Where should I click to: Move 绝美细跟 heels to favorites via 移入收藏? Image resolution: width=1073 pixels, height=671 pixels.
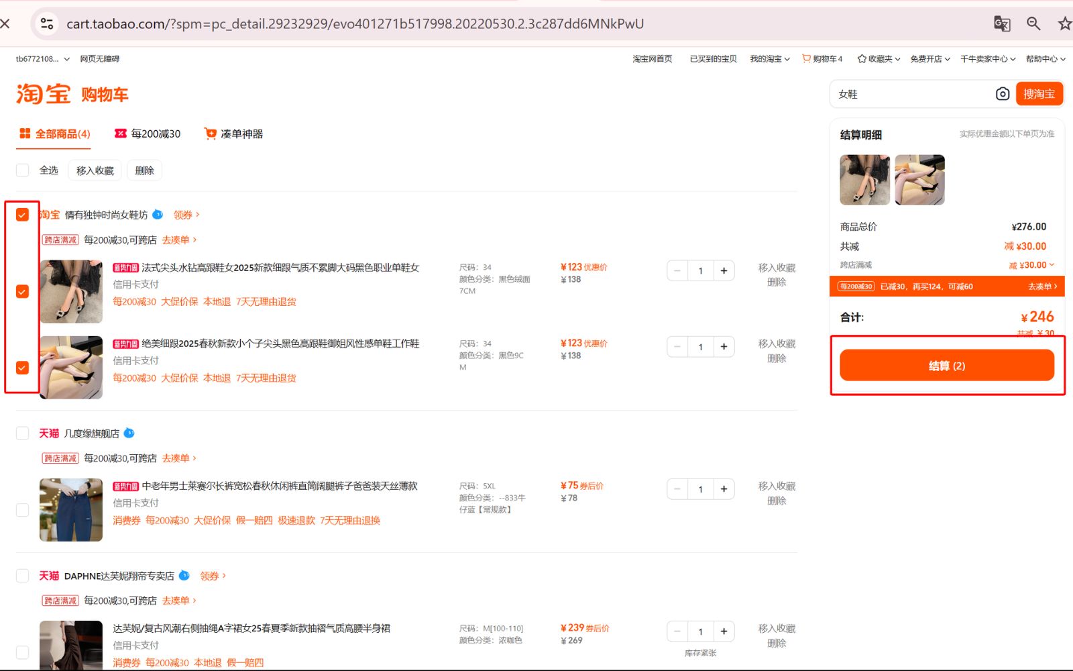(777, 344)
